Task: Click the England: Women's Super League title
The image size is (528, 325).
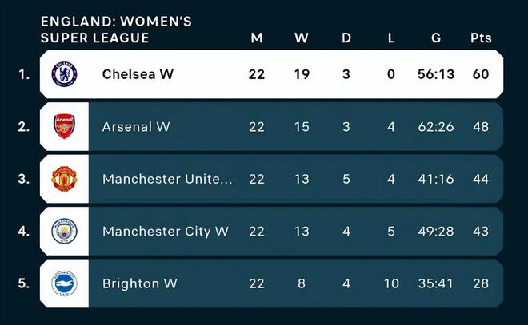Action: (x=116, y=30)
